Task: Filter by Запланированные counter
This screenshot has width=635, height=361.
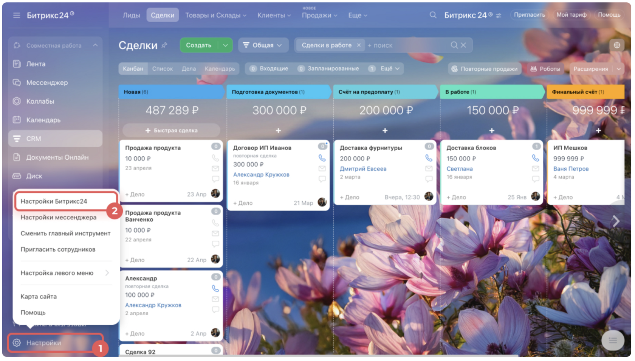Action: [x=328, y=68]
